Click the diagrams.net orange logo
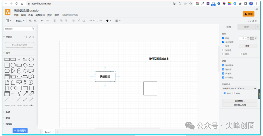Screen dimensions: 263x136 (8, 12)
